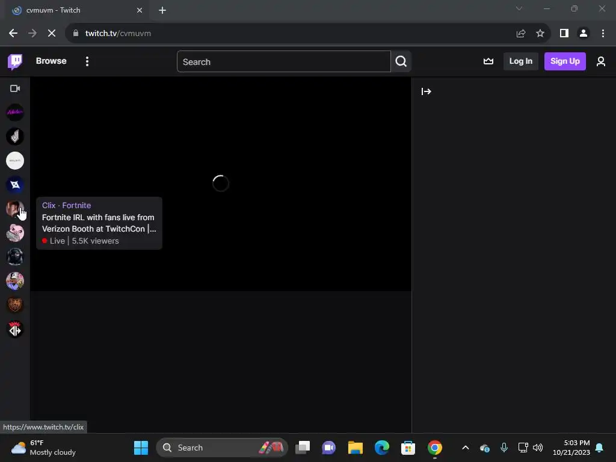The width and height of the screenshot is (616, 462).
Task: Open channel with white circle avatar
Action: pyautogui.click(x=15, y=161)
